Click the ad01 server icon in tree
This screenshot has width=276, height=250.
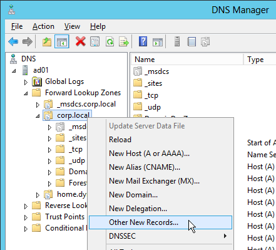(25, 70)
